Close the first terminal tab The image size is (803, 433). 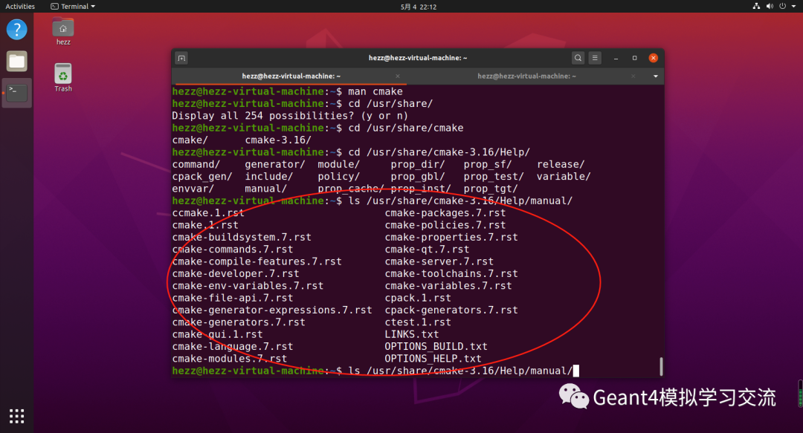pos(397,76)
